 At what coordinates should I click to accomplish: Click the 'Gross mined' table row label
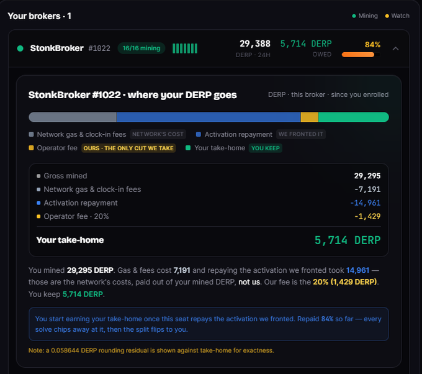(x=65, y=176)
